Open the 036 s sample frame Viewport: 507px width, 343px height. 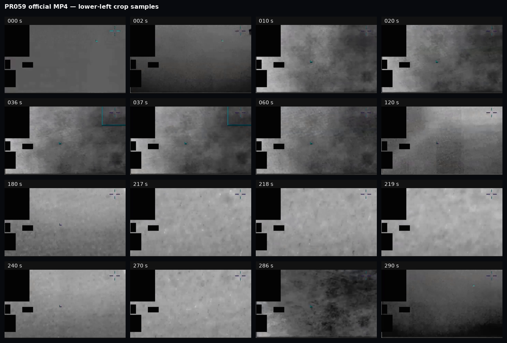coord(65,141)
